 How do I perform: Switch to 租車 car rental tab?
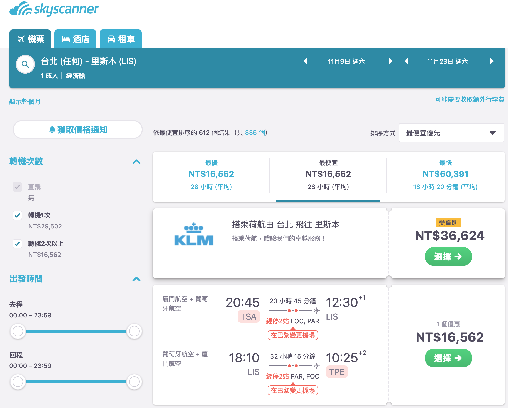[x=121, y=39]
